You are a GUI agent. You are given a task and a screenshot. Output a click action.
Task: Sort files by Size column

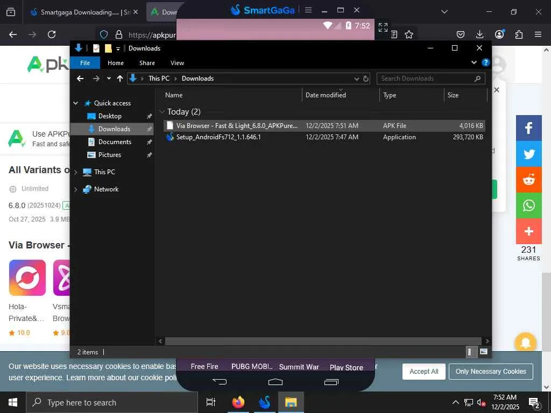coord(465,95)
